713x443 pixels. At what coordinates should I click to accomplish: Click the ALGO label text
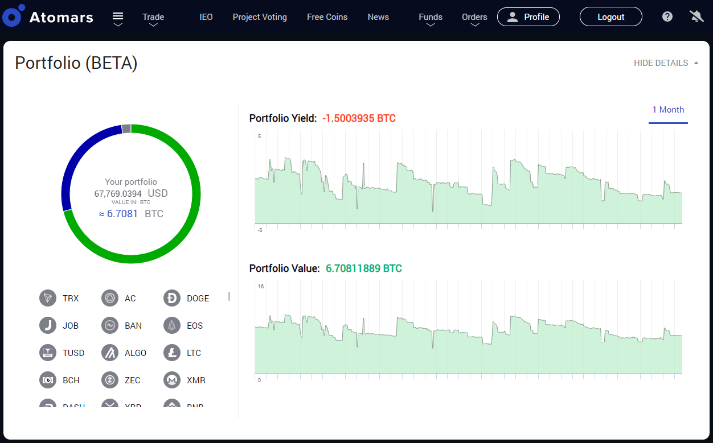click(x=136, y=353)
